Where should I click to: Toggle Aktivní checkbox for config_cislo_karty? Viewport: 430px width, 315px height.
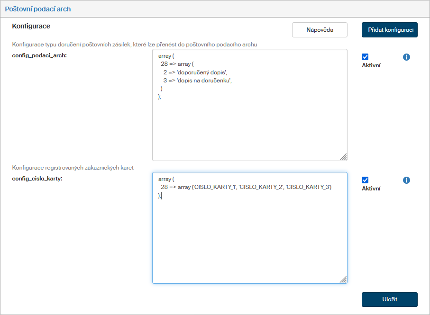coord(365,180)
